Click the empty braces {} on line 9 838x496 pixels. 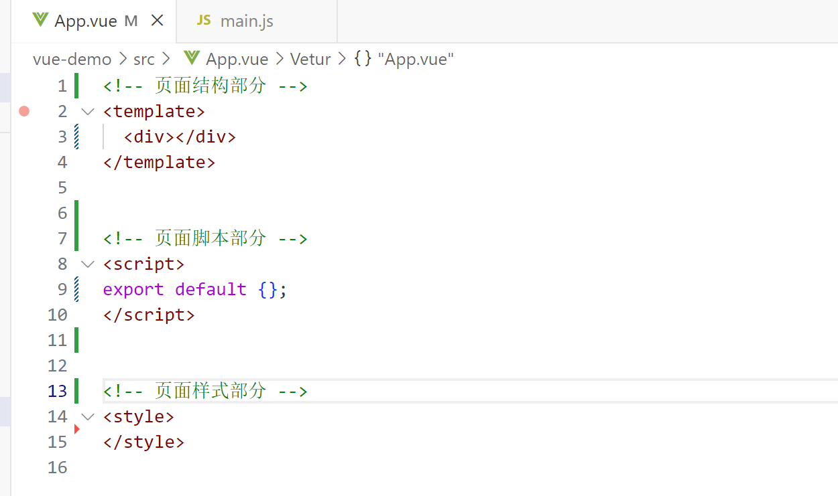tap(267, 289)
